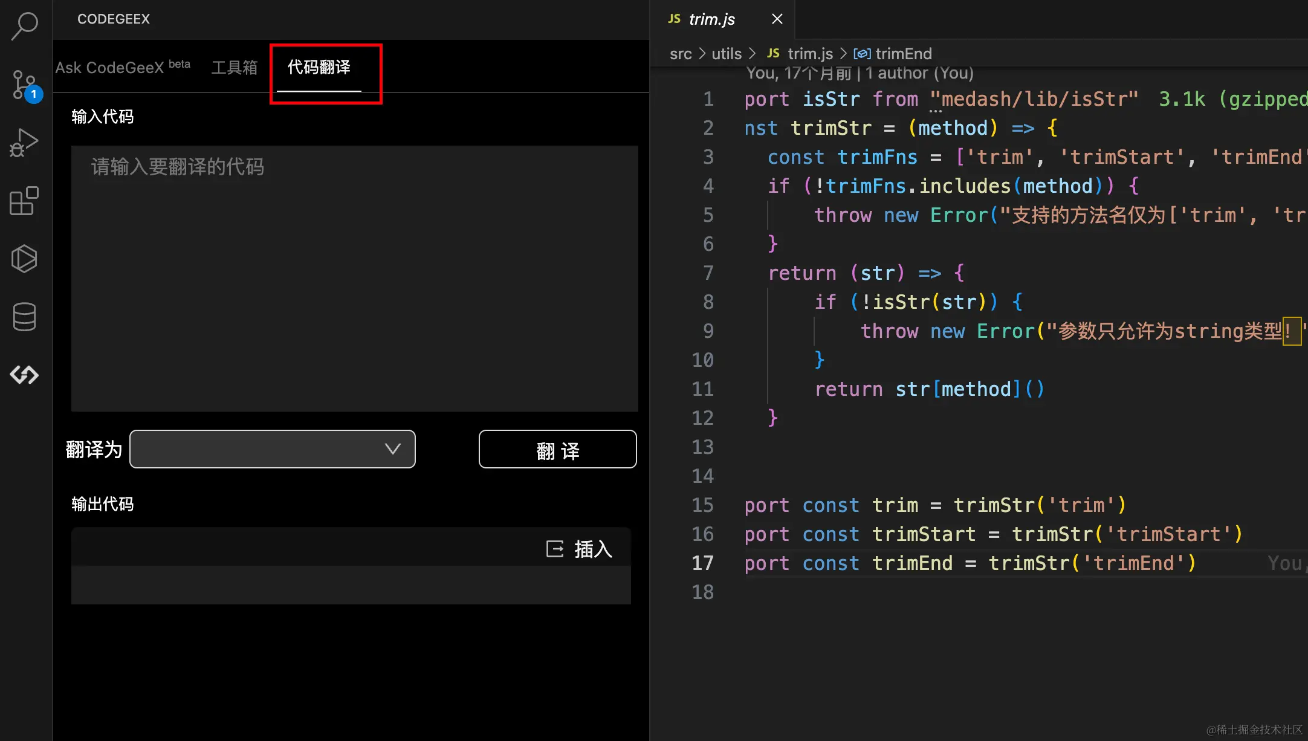Open the Database sidebar icon

click(25, 317)
